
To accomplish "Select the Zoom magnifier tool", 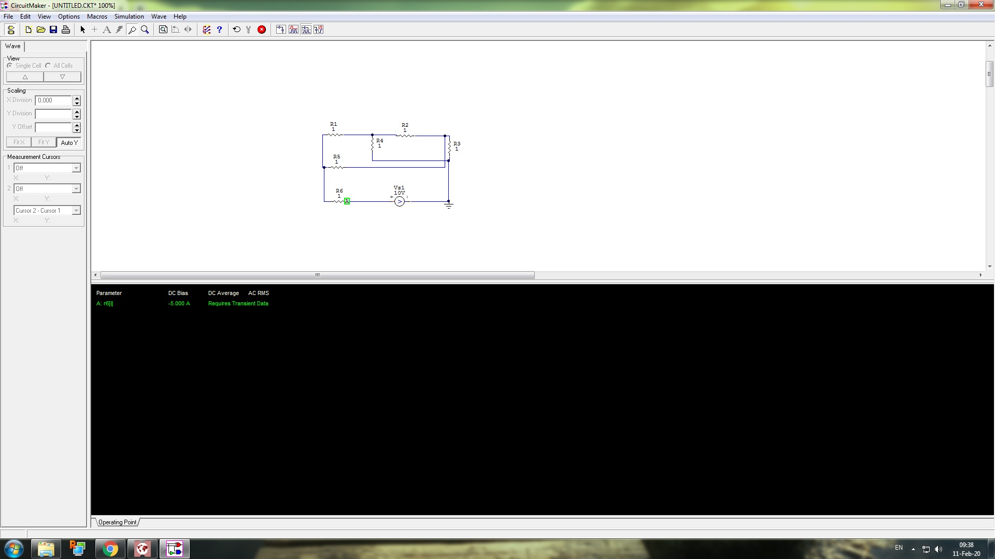I will pos(145,30).
